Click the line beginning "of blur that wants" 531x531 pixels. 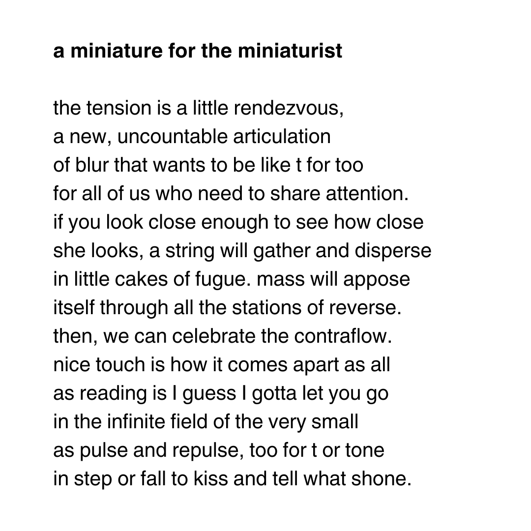208,165
